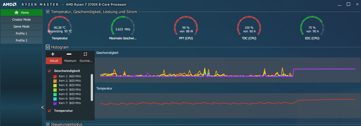Select the Durchschnitt tab
The image size is (361, 126).
86,61
